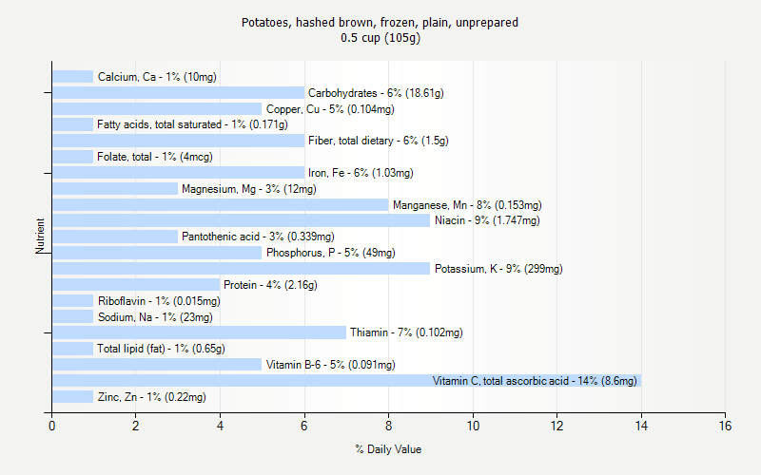Click the Copper, Cu label
This screenshot has height=475, width=761.
coord(329,109)
